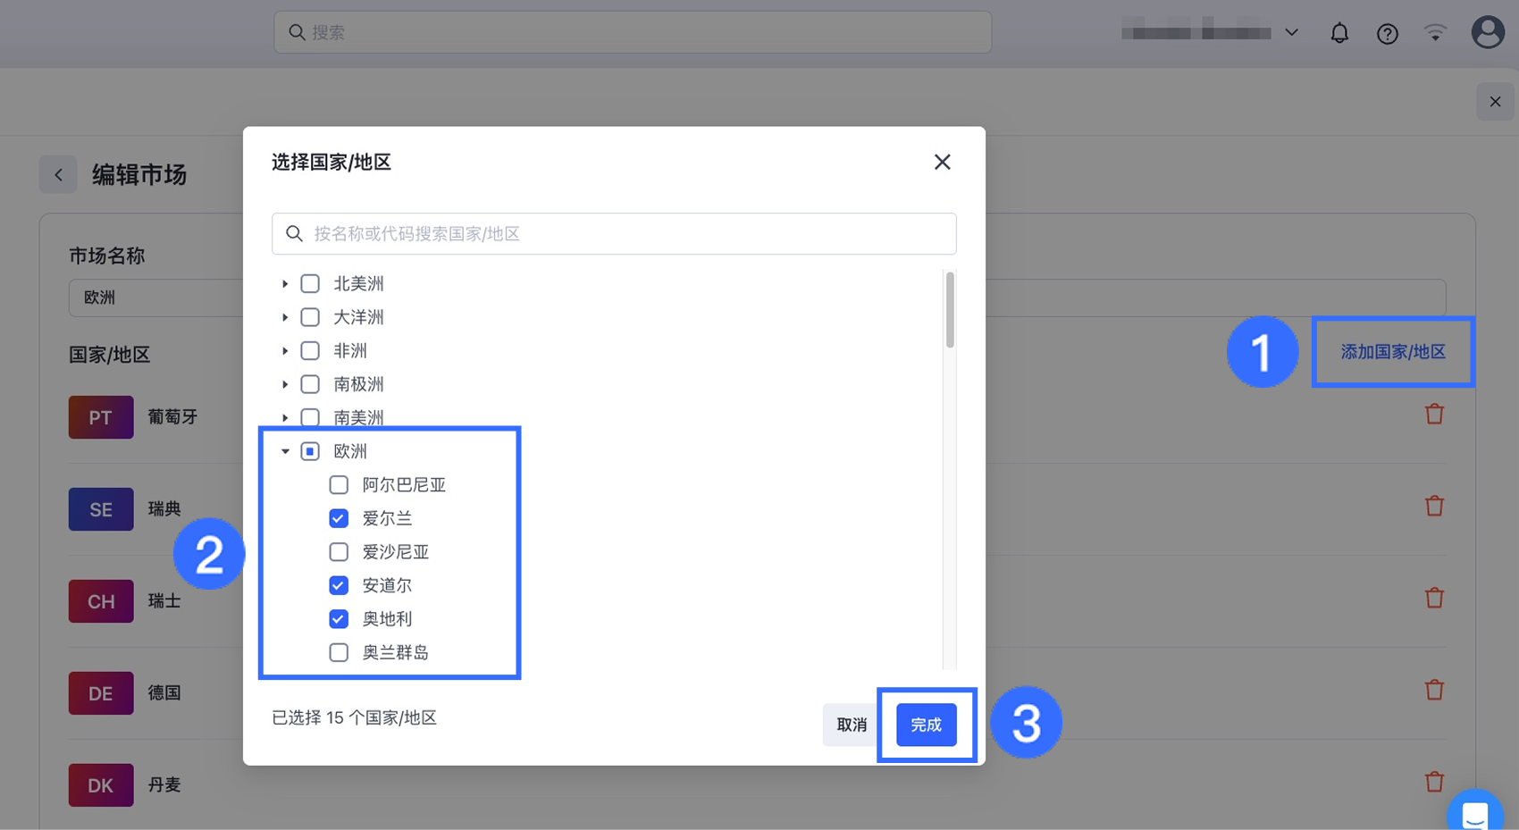Click 取消 to cancel selection

[852, 725]
